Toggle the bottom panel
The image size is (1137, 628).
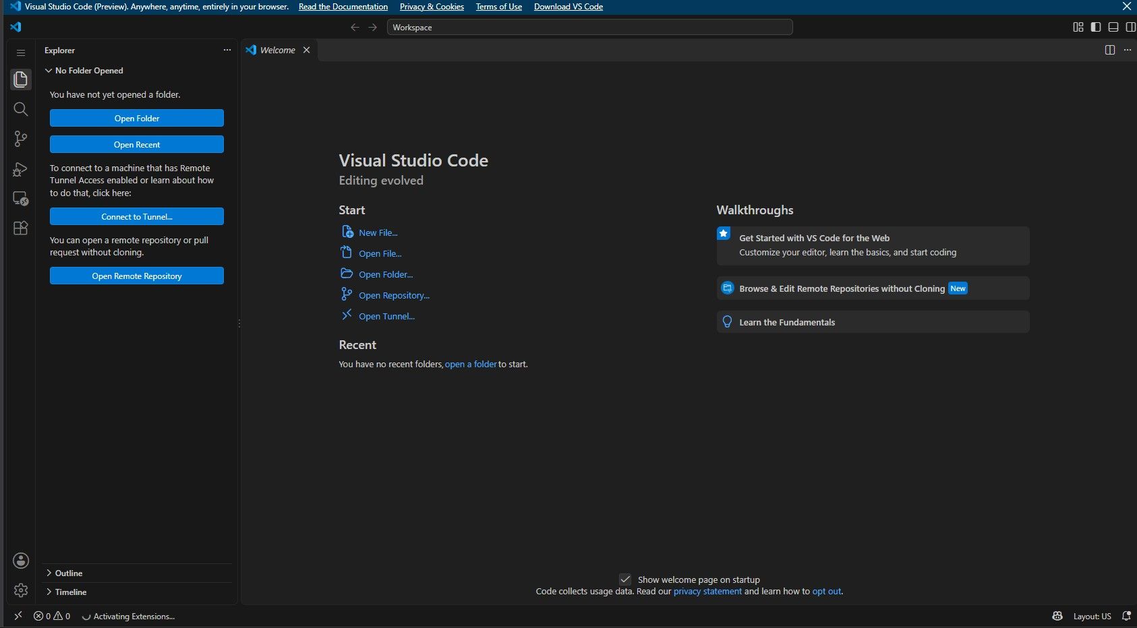click(1113, 27)
